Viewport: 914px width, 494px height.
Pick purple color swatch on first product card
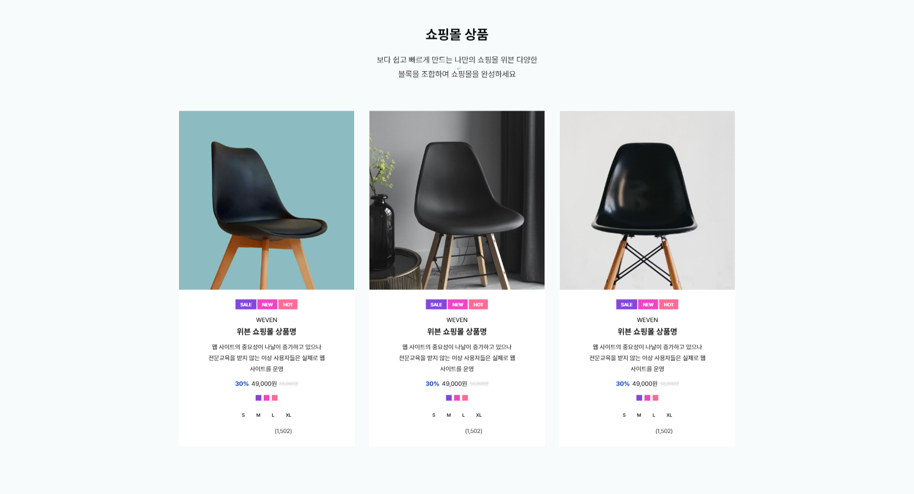(258, 398)
